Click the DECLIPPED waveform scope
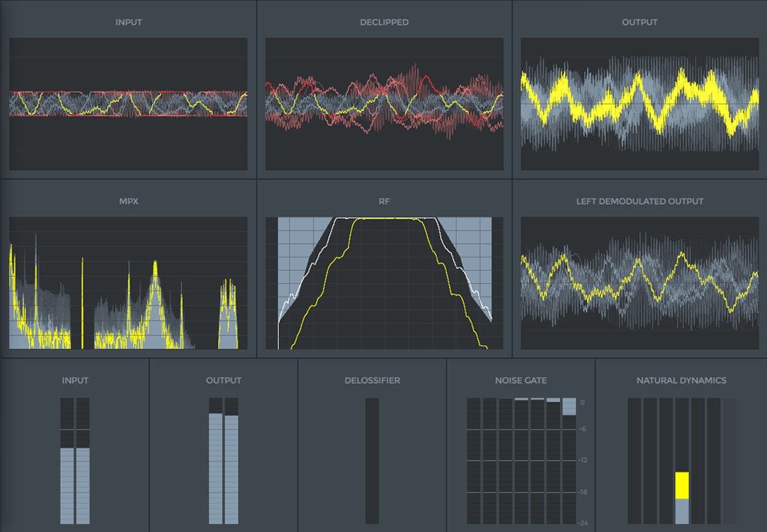 click(x=384, y=104)
